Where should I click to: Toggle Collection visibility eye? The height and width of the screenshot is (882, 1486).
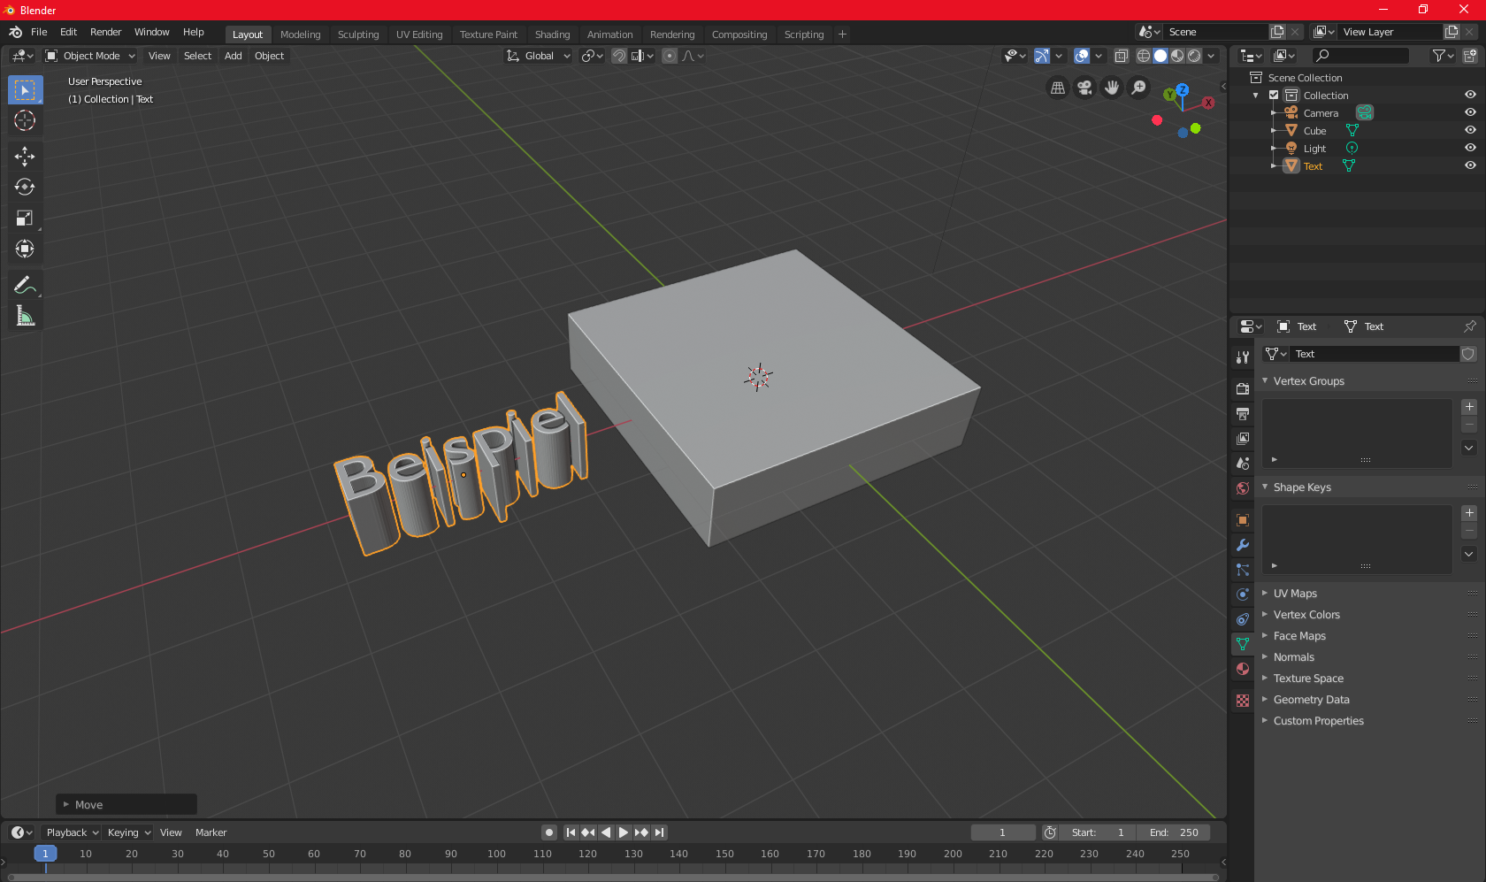click(x=1470, y=95)
